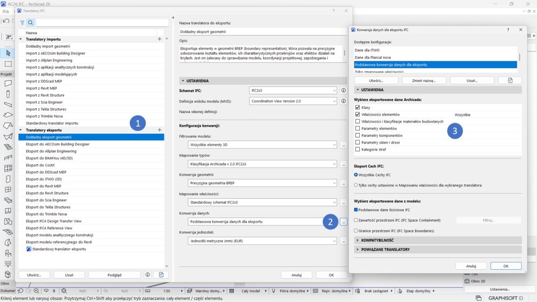The image size is (537, 302).
Task: Add a new translator under Translatory eksportu
Action: point(160,130)
